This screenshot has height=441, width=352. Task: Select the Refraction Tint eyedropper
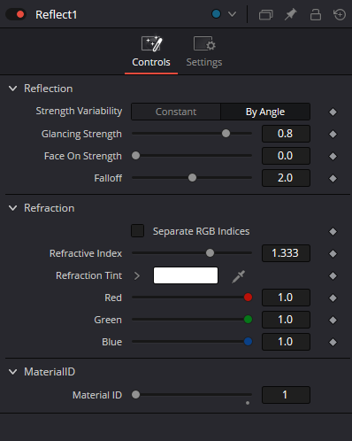[x=239, y=276]
